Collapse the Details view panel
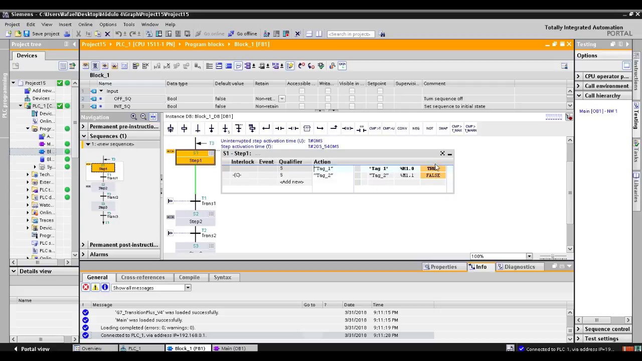This screenshot has width=642, height=361. coord(14,271)
